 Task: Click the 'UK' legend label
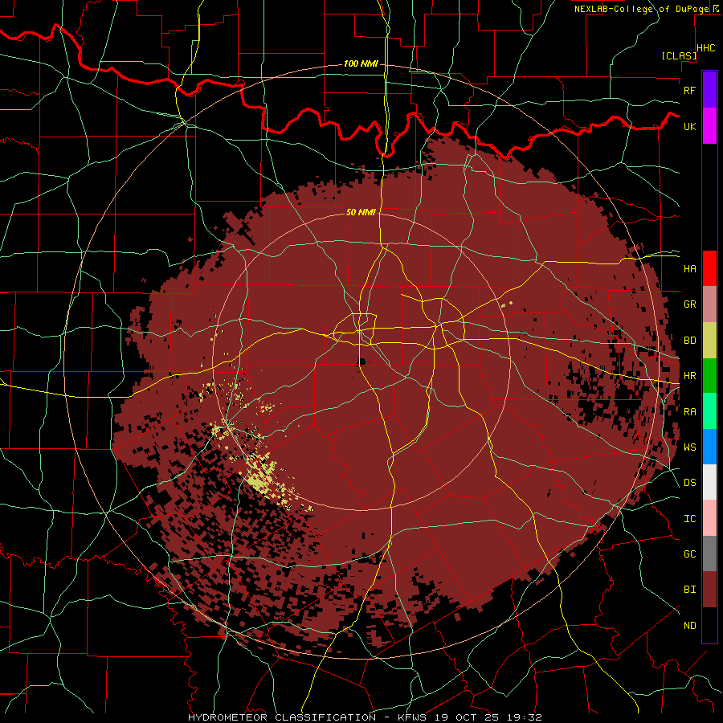click(689, 126)
